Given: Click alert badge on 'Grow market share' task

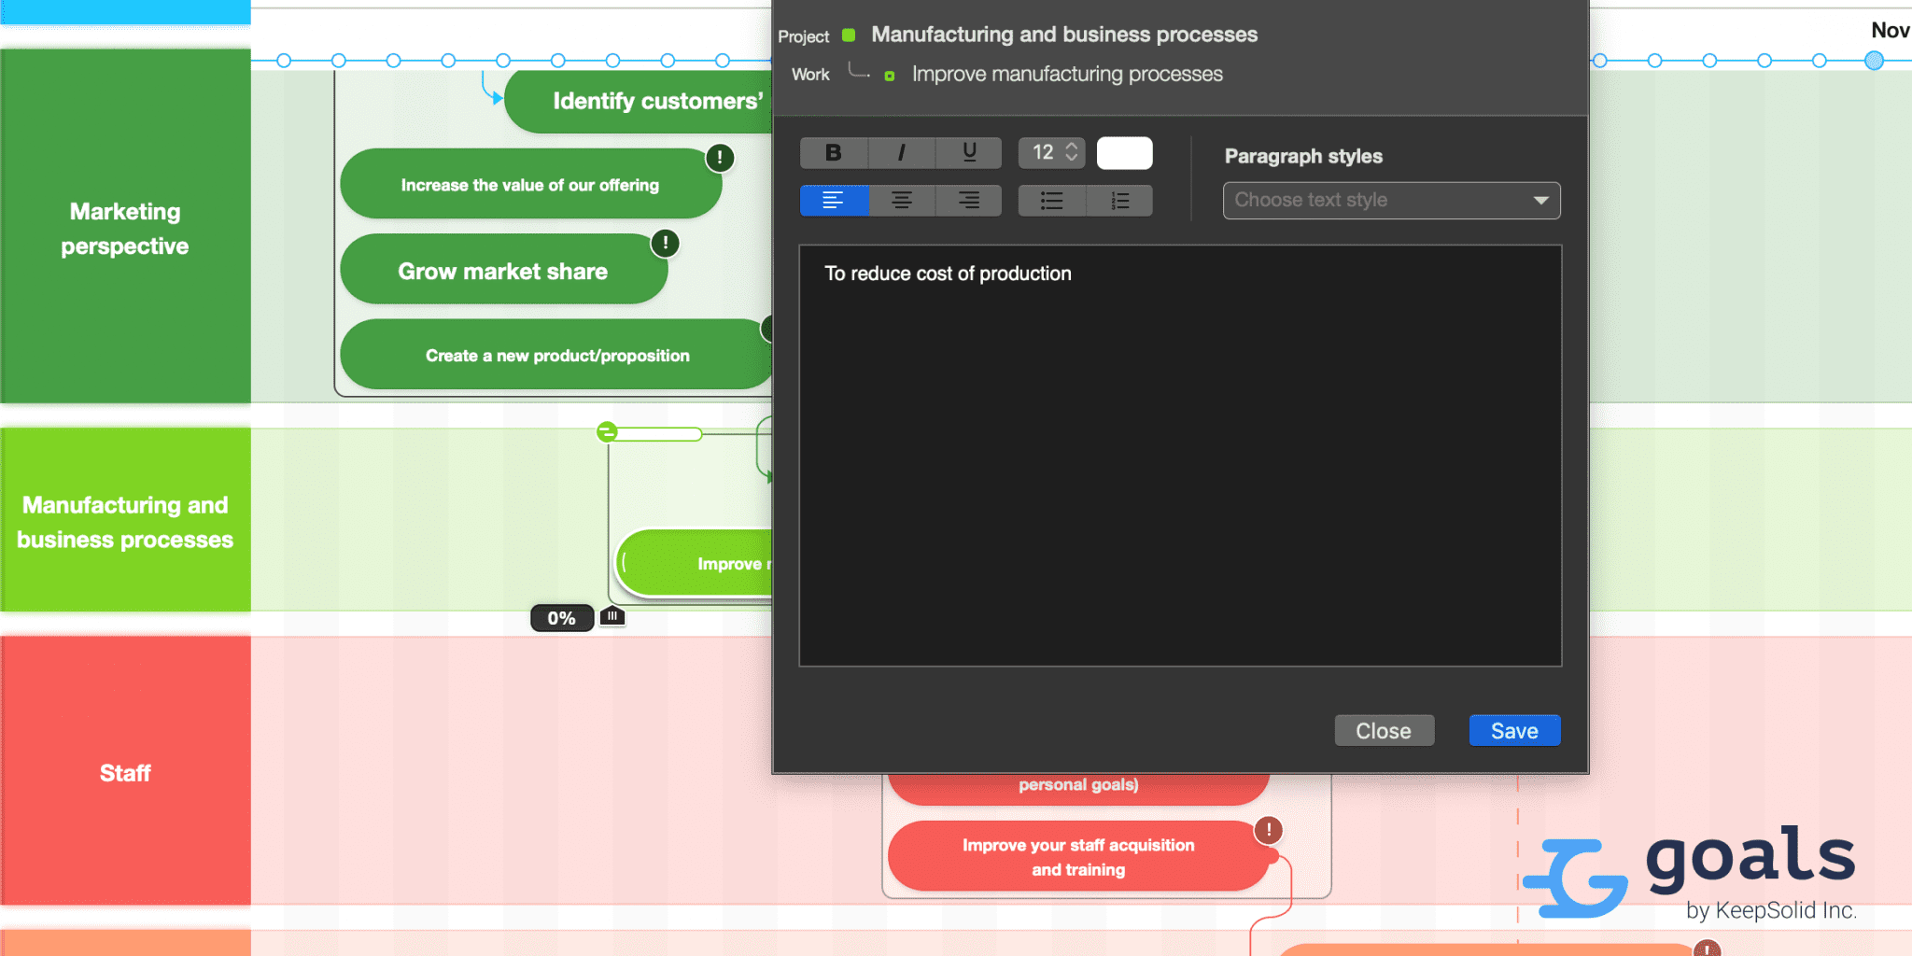Looking at the screenshot, I should (x=665, y=244).
